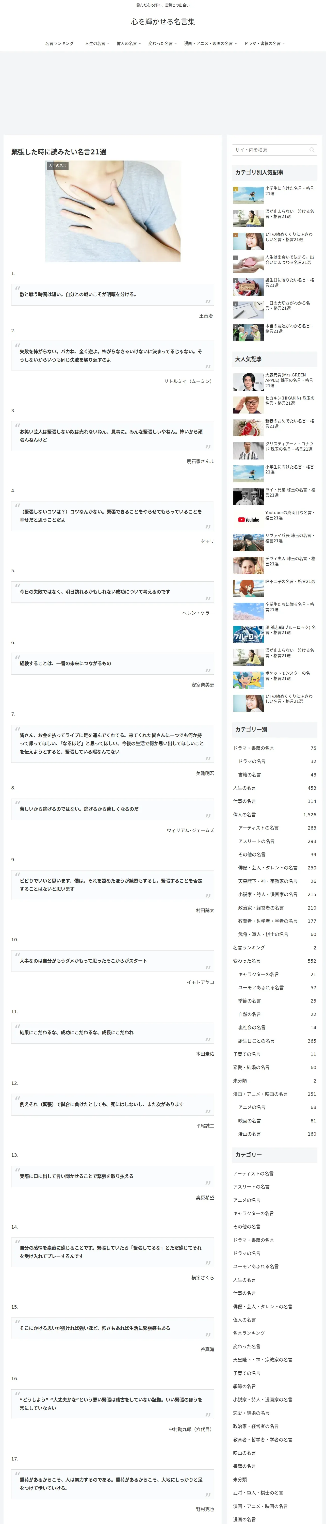
Task: Open the ドラマの名言 subcategory with count 32
Action: tap(277, 761)
